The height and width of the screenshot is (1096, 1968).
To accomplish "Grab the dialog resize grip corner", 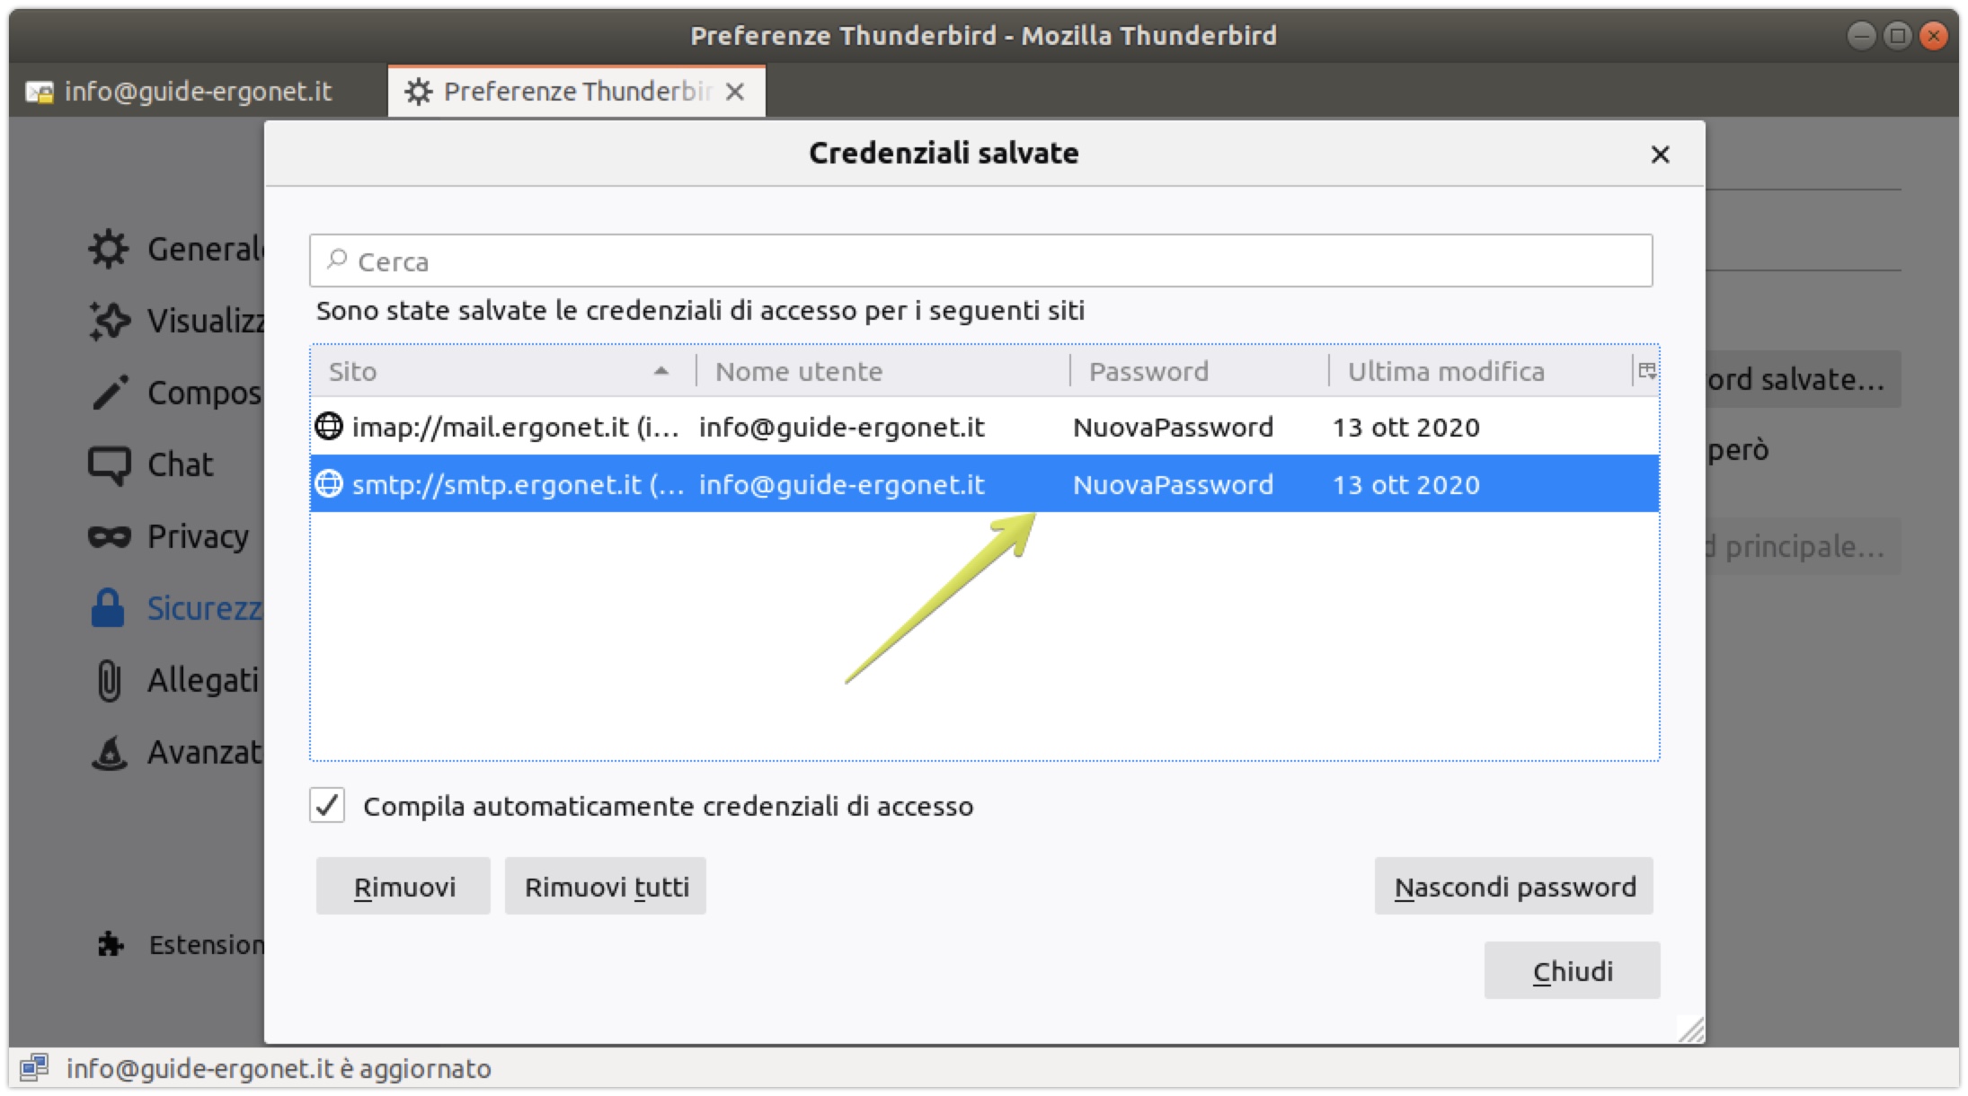I will pos(1690,1030).
